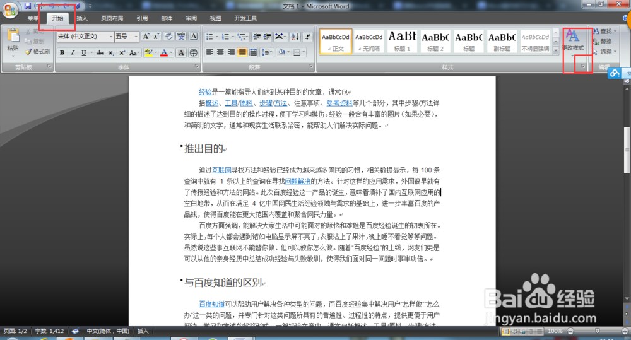Switch to the 审阅 ribbon tab
Screen dimensions: 631x340
pos(191,18)
